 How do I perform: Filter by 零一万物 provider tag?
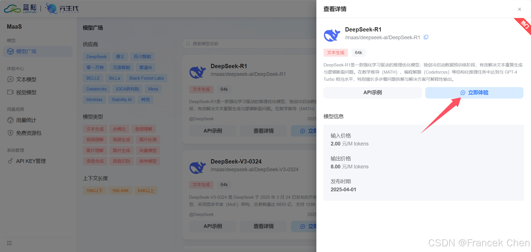coord(95,68)
